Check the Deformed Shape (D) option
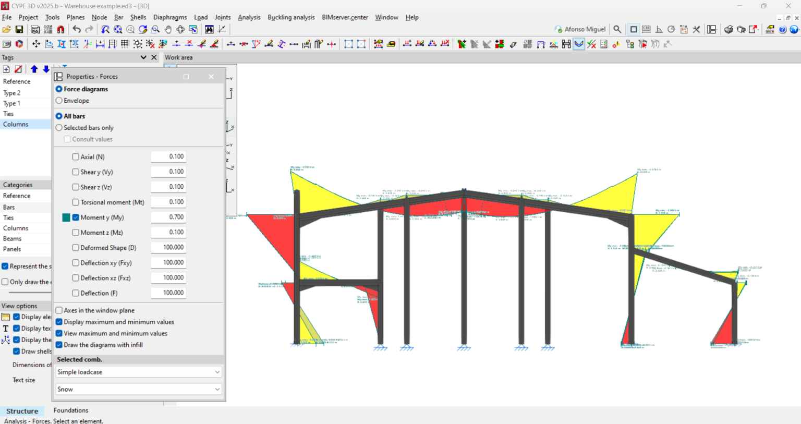 [75, 247]
